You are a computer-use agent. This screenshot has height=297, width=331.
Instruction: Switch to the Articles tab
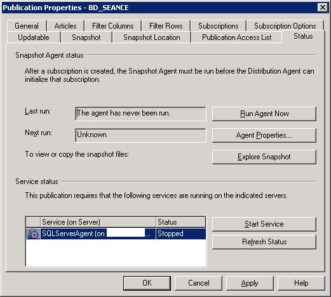[65, 26]
